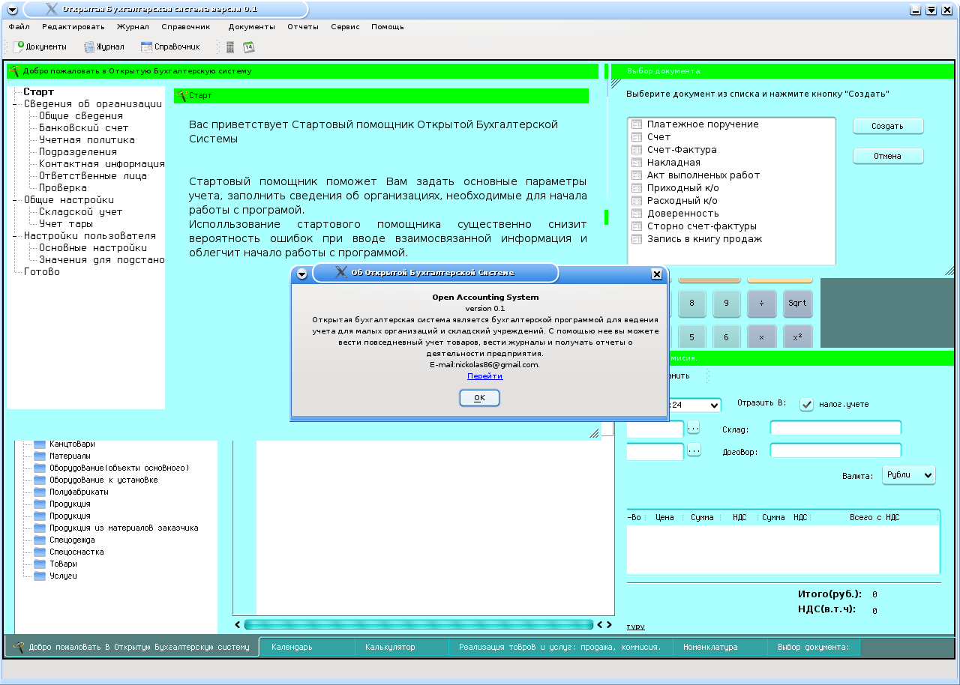Viewport: 960px width, 685px height.
Task: Open the Сервис menu
Action: click(x=345, y=26)
